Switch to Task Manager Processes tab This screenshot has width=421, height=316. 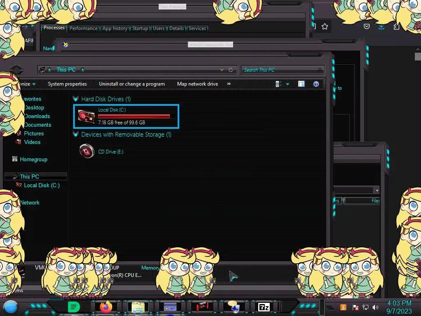(x=54, y=28)
